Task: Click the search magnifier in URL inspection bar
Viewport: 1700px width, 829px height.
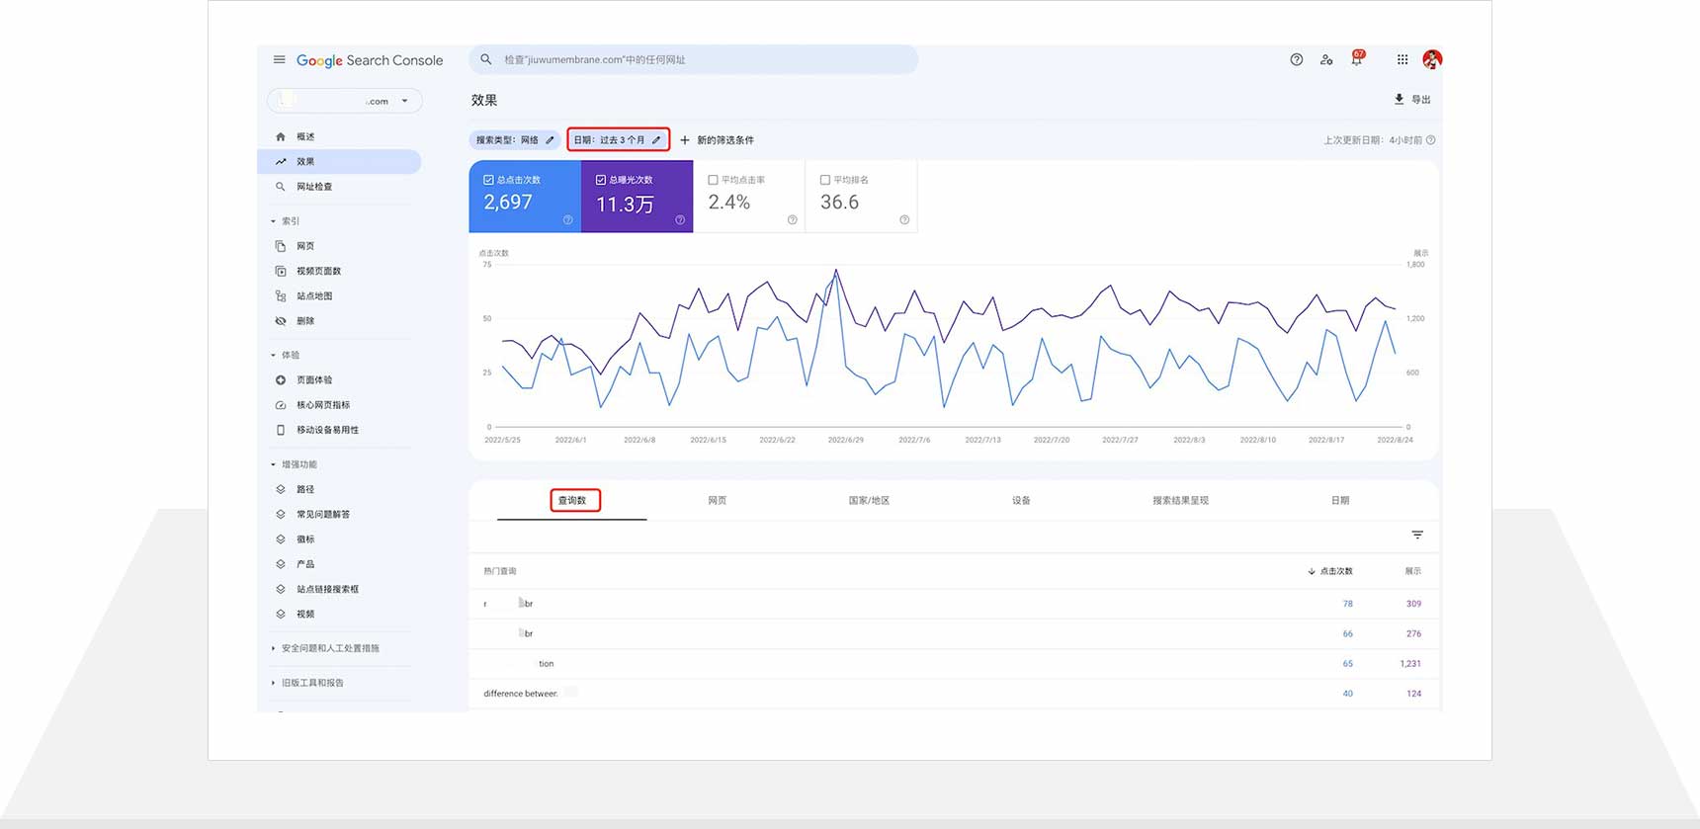Action: click(486, 59)
